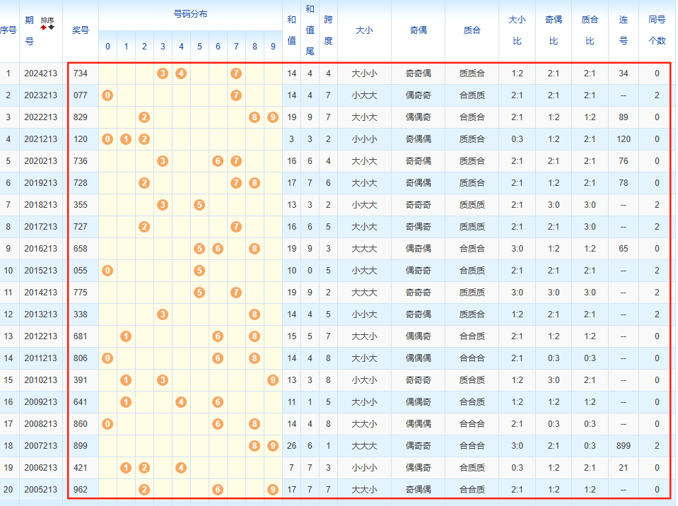Screen dimensions: 678x506
Task: Click the black descending sort arrow
Action: point(51,27)
